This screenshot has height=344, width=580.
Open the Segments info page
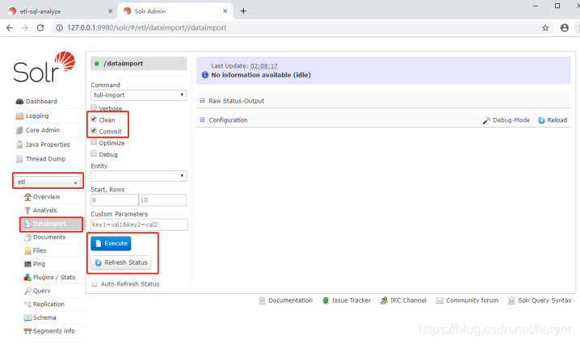tap(53, 331)
